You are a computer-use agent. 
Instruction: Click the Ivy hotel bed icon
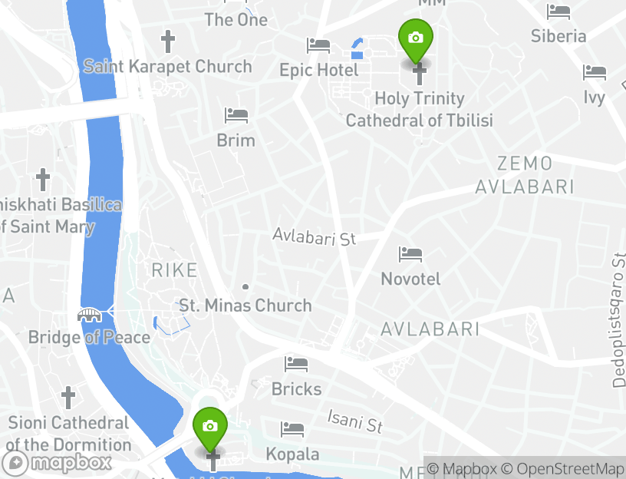(x=595, y=73)
